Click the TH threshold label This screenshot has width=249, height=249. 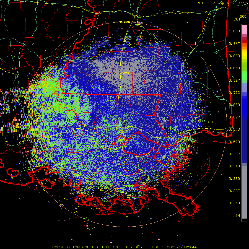238,216
